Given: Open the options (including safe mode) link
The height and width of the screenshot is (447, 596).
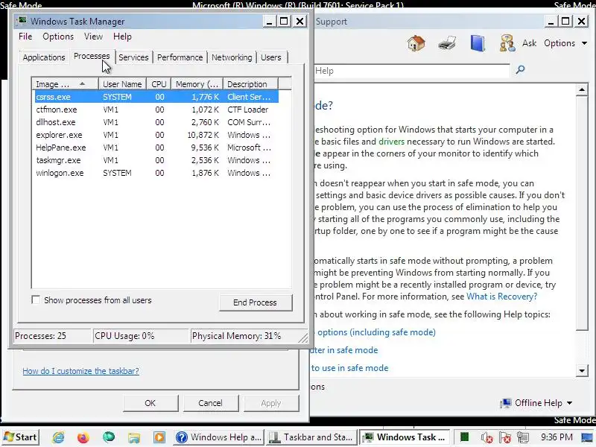Looking at the screenshot, I should pyautogui.click(x=376, y=332).
